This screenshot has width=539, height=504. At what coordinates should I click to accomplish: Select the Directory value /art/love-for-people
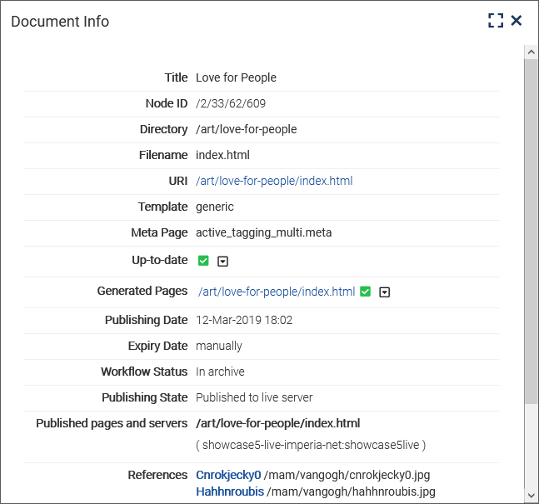(246, 129)
